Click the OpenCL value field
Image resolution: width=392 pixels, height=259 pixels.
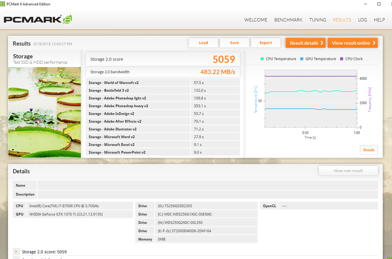[x=328, y=206]
